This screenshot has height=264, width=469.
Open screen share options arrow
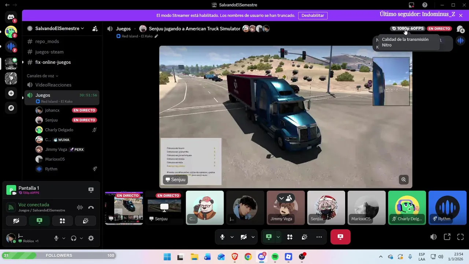point(278,237)
